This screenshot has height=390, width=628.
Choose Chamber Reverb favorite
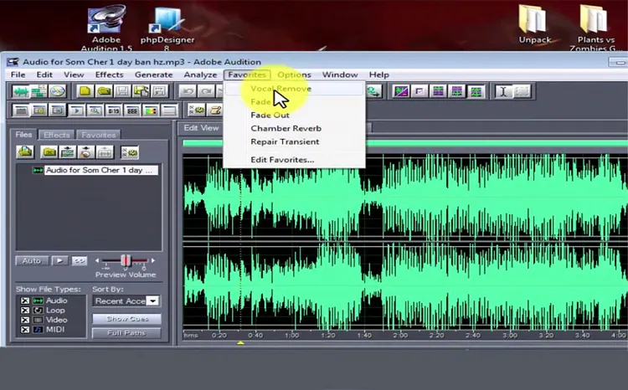(295, 128)
